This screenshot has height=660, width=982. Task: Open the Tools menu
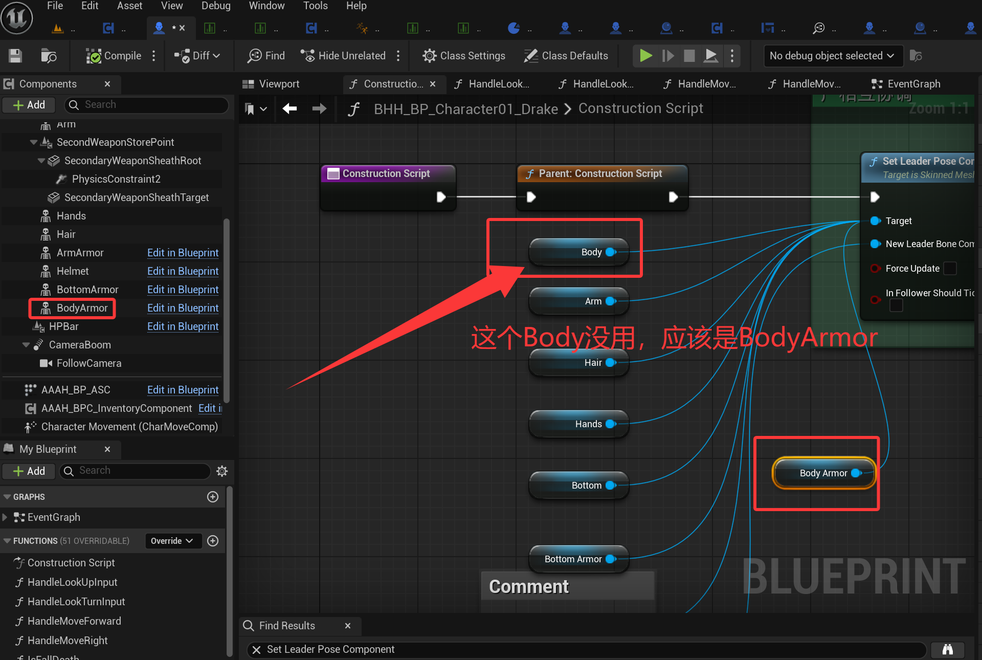(315, 6)
